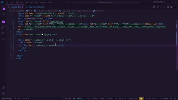This screenshot has height=100, width=178.
Task: Click the yellow highlighted status bar icon
Action: [141, 99]
